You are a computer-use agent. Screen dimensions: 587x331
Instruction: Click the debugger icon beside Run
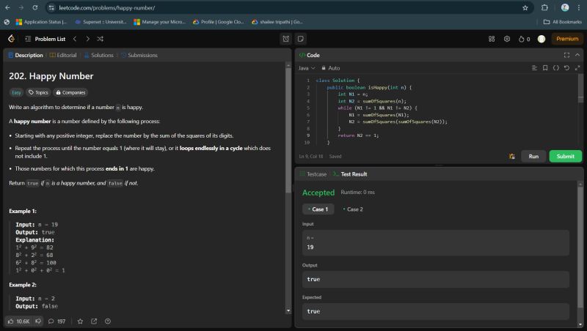(511, 156)
